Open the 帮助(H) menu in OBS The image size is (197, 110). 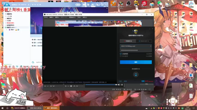(x=85, y=17)
